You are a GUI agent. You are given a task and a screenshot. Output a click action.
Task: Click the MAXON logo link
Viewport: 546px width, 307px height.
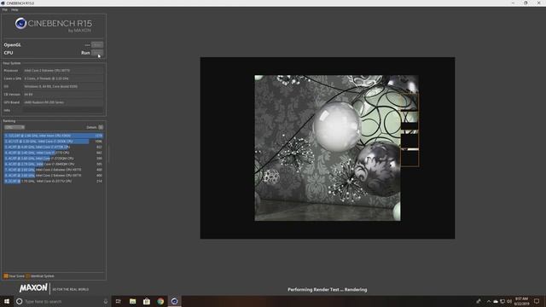tap(33, 288)
